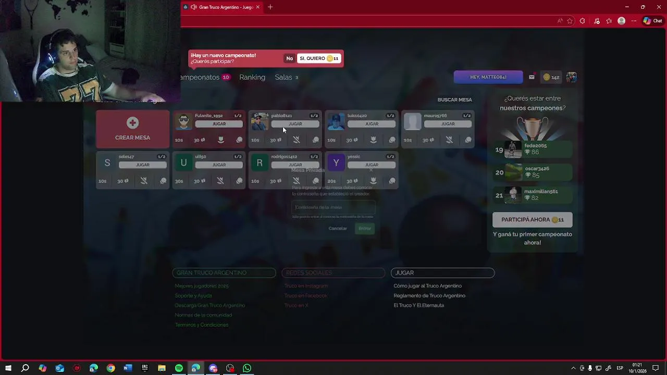Select maximilian561 in champions ranking
Screen dimensions: 667x375
[x=533, y=195]
